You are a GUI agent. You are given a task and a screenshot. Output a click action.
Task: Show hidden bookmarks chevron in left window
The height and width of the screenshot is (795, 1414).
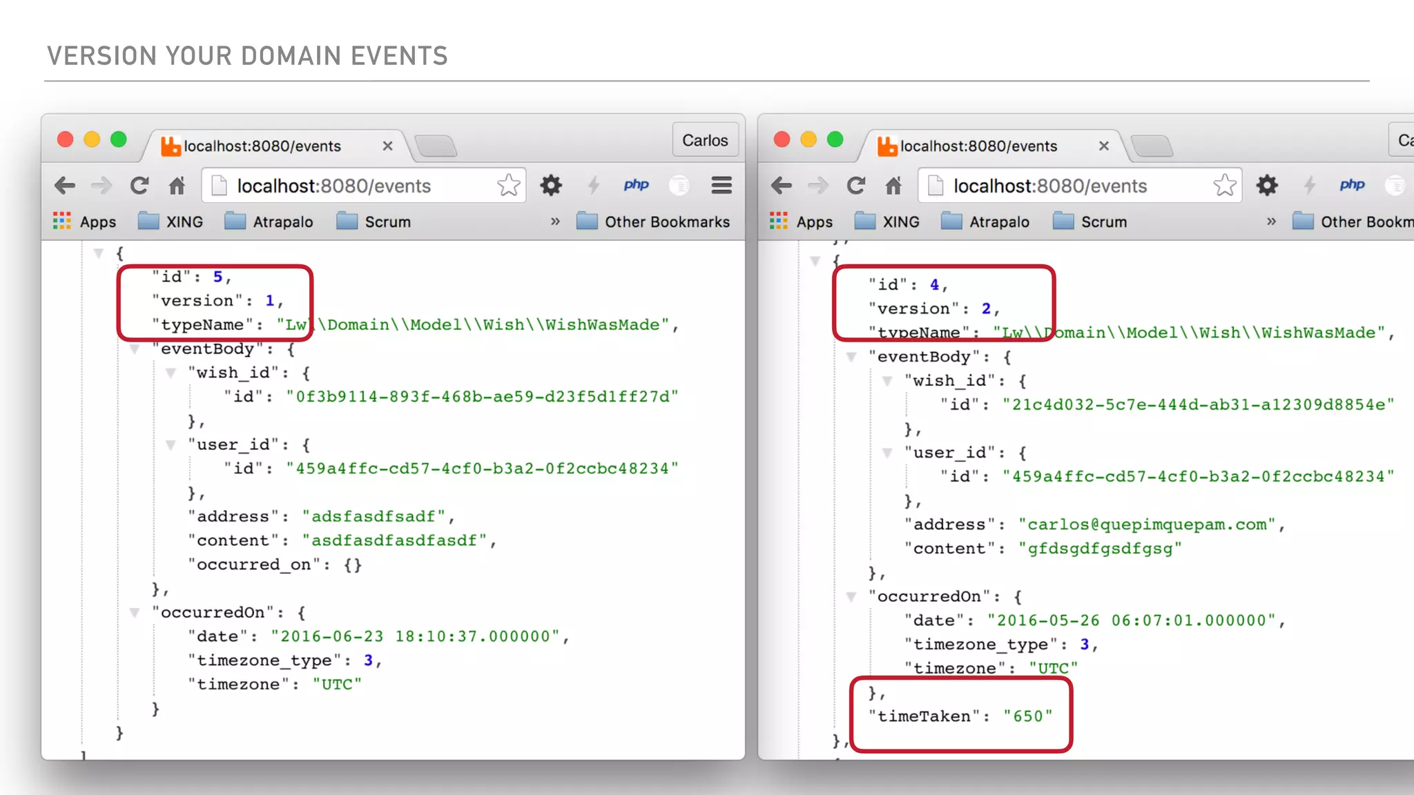(555, 222)
